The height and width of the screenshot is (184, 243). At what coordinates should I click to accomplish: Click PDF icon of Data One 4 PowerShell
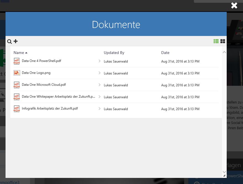click(17, 61)
